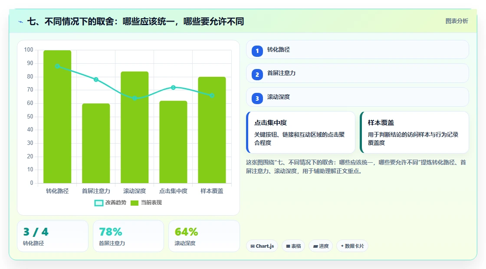Toggle 改善趋势 legend swatch in chart

(x=99, y=203)
